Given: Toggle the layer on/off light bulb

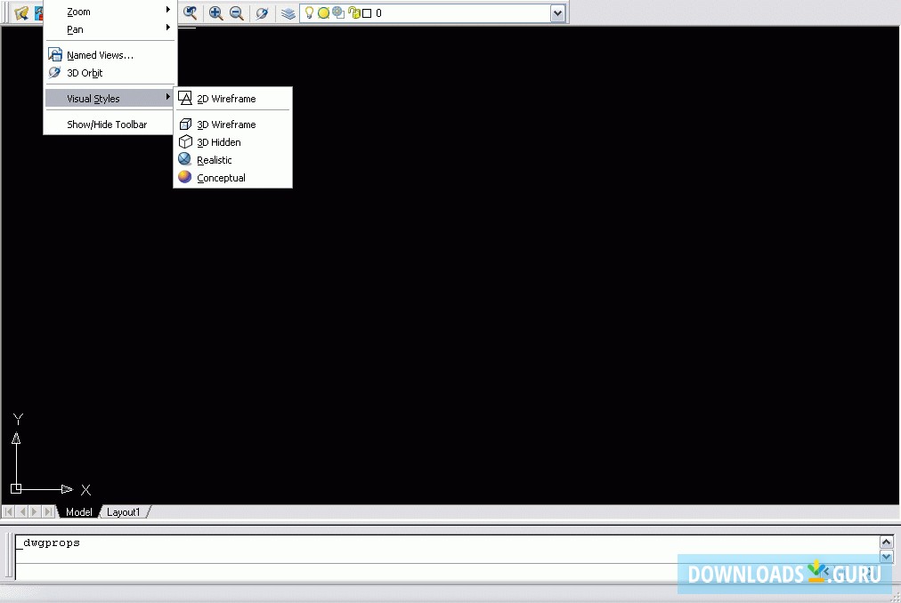Looking at the screenshot, I should [x=308, y=12].
